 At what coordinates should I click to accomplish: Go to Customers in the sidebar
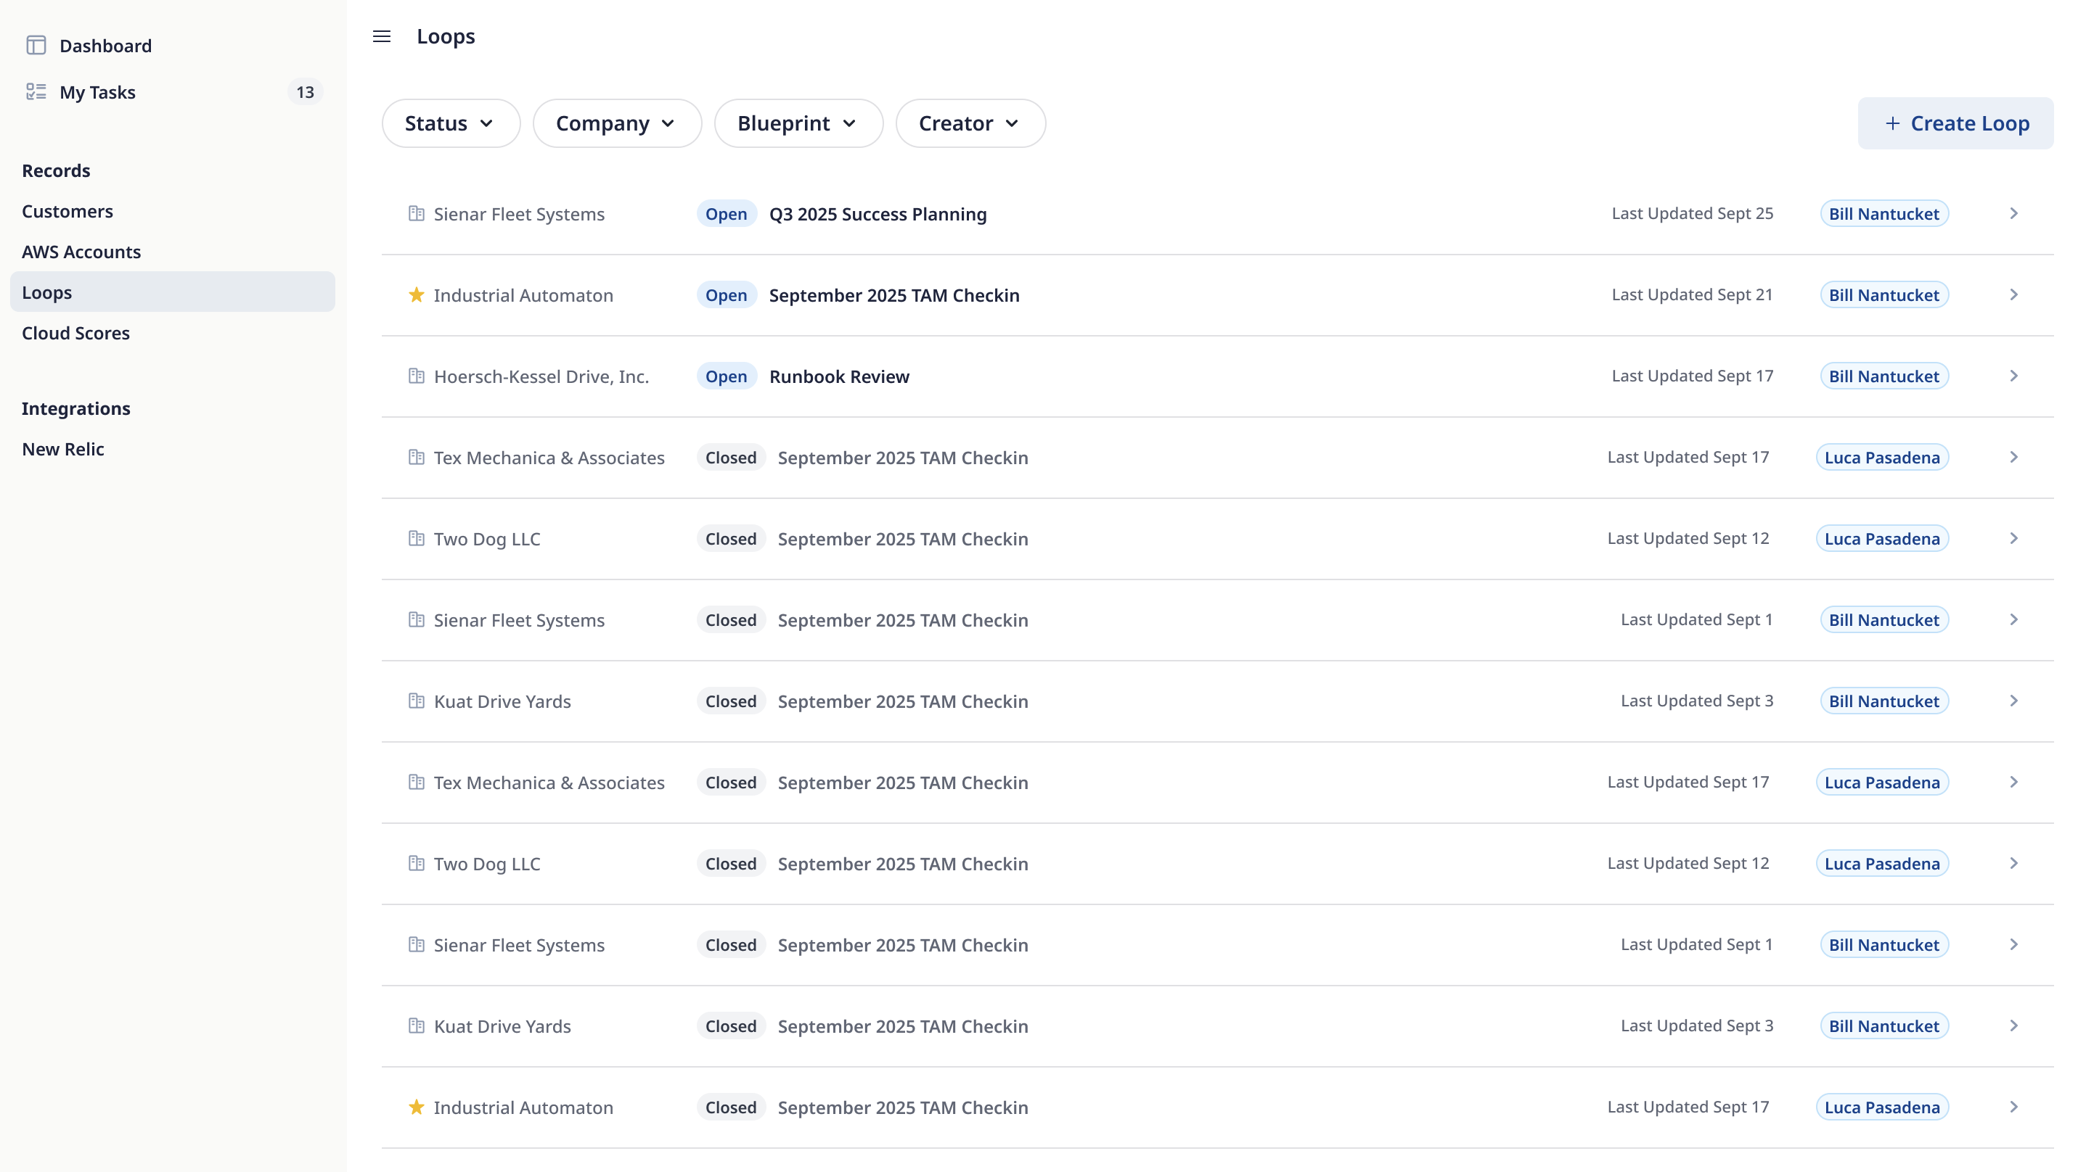[x=68, y=211]
